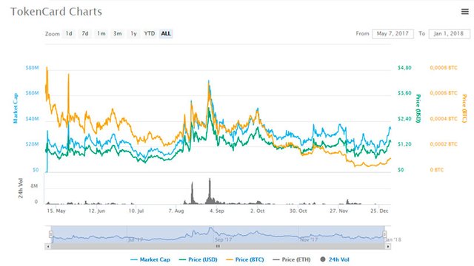
Task: Select the ALL zoom range
Action: [x=166, y=33]
